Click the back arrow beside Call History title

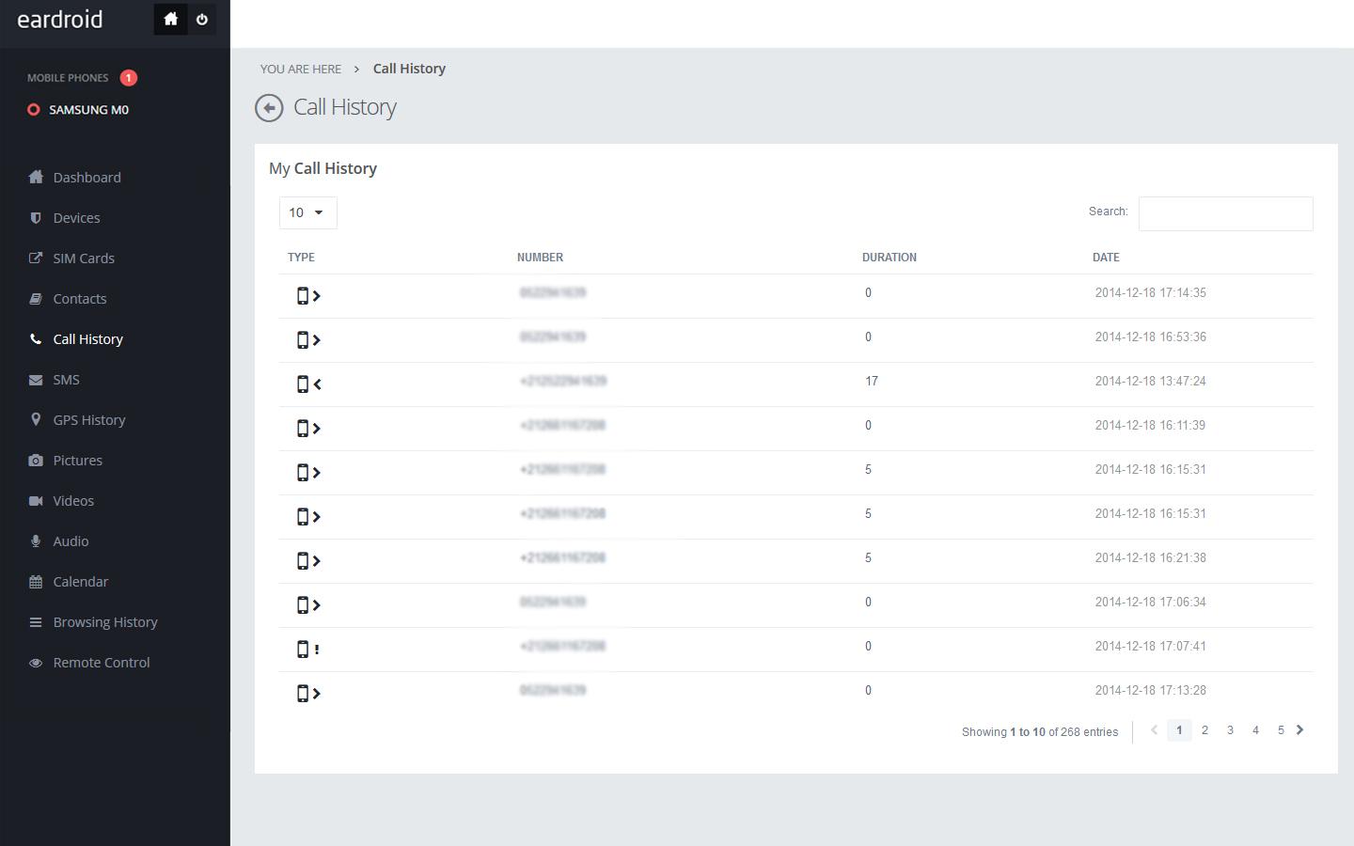tap(269, 108)
